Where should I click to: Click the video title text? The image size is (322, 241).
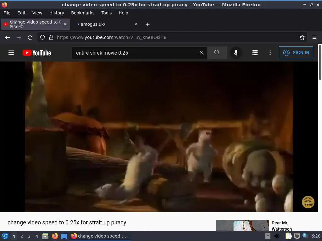click(67, 222)
